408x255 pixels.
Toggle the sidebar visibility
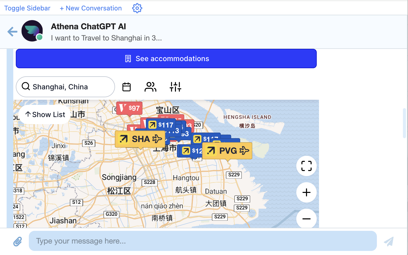[27, 8]
